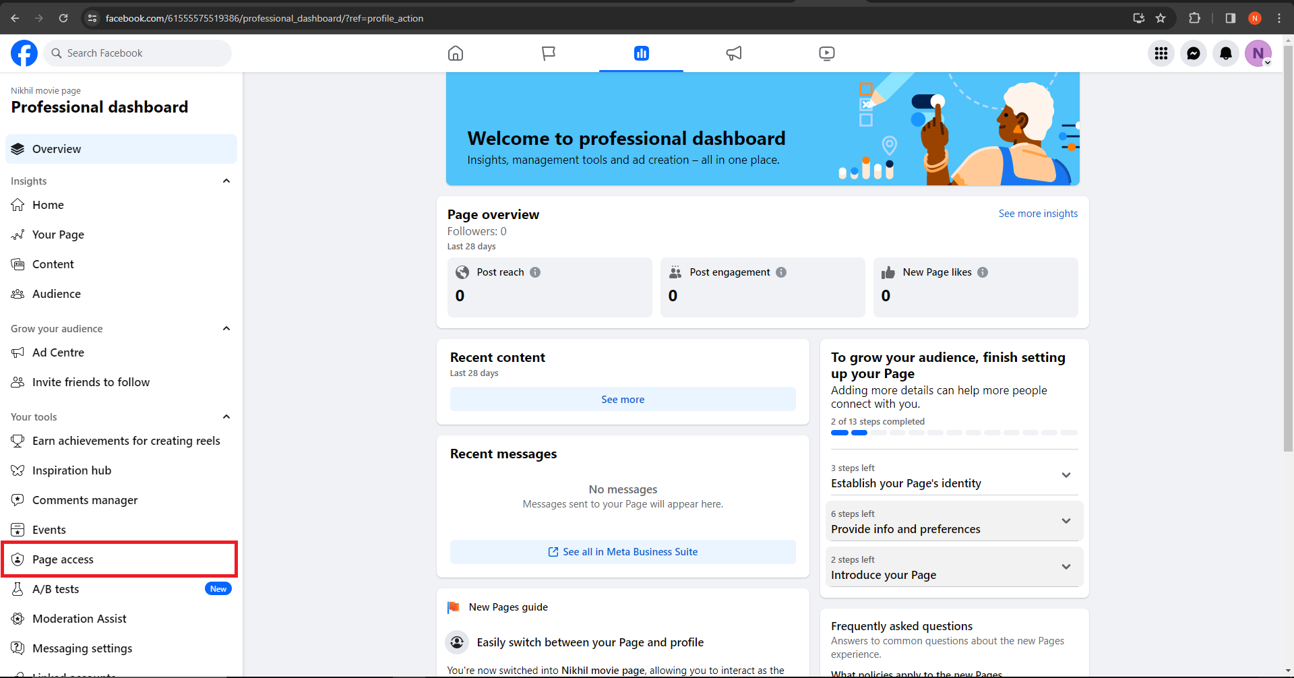Open the Home tab icon in top navigation

coord(456,53)
